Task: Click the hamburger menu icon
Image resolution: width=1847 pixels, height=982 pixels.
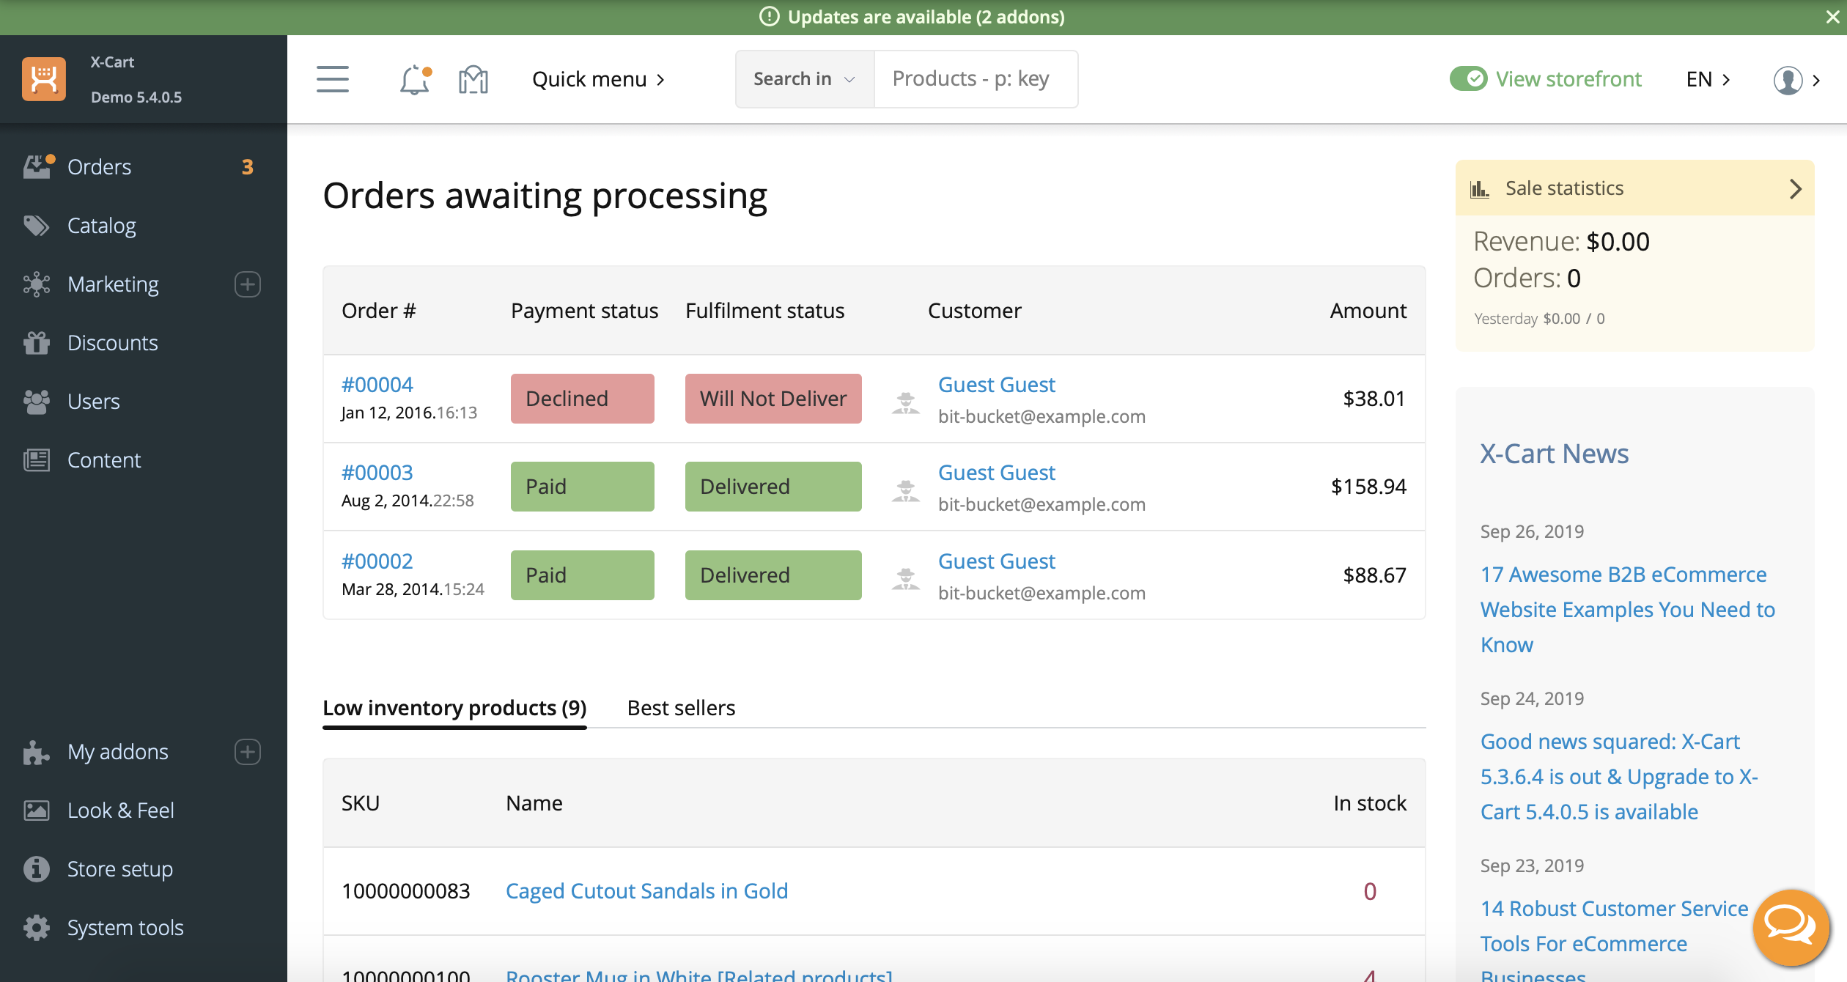Action: 332,79
